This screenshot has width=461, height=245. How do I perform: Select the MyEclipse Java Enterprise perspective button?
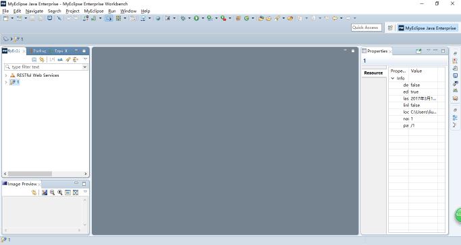tap(427, 28)
